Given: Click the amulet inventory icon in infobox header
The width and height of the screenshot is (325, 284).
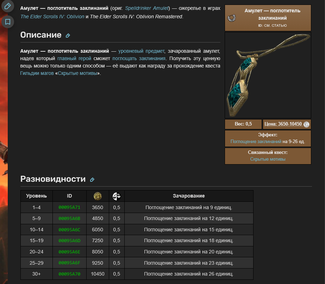Looking at the screenshot, I should [232, 18].
